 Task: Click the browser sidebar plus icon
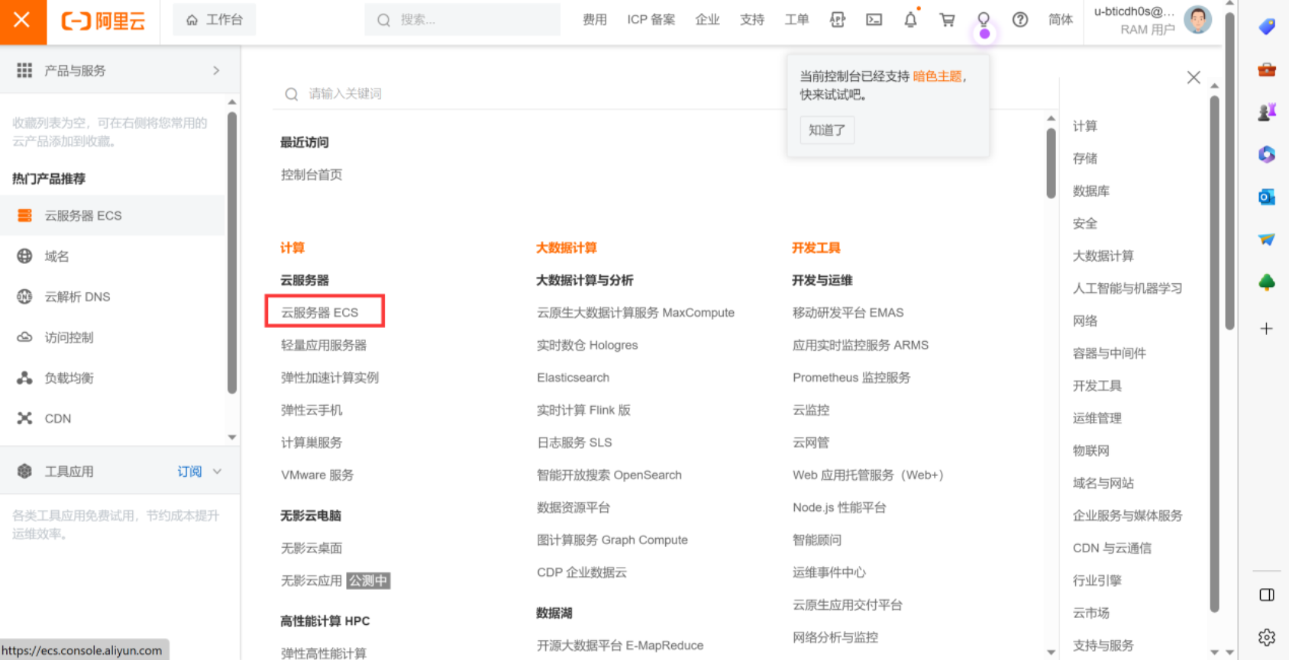[1266, 329]
